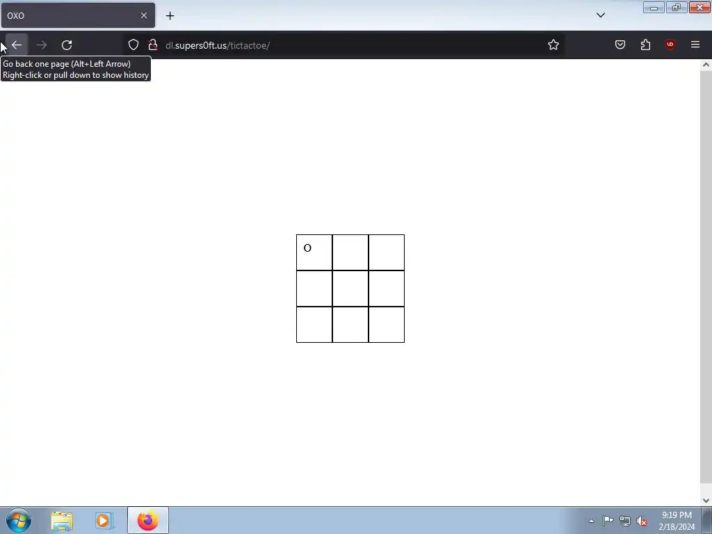Click the muted volume tray icon
712x534 pixels.
point(642,521)
